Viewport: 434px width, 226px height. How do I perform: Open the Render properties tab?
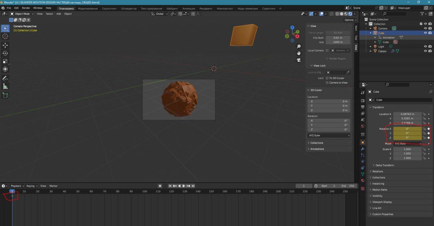tap(363, 101)
